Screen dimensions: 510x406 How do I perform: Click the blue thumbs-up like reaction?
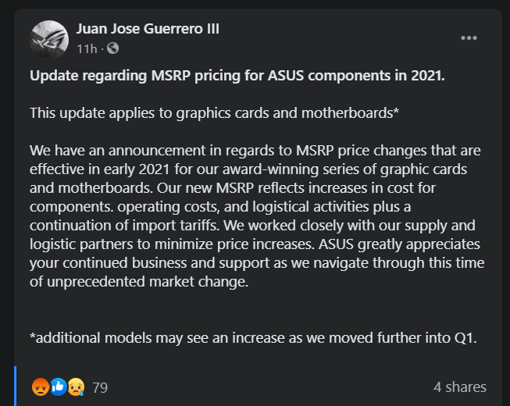pos(58,386)
